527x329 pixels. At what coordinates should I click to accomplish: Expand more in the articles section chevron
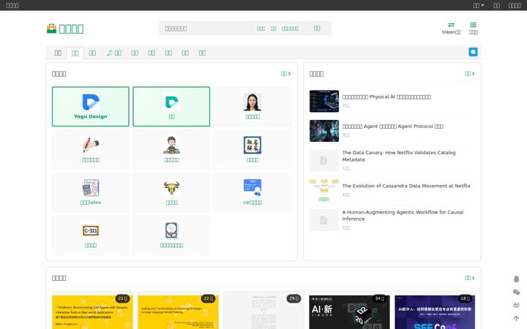tap(469, 74)
